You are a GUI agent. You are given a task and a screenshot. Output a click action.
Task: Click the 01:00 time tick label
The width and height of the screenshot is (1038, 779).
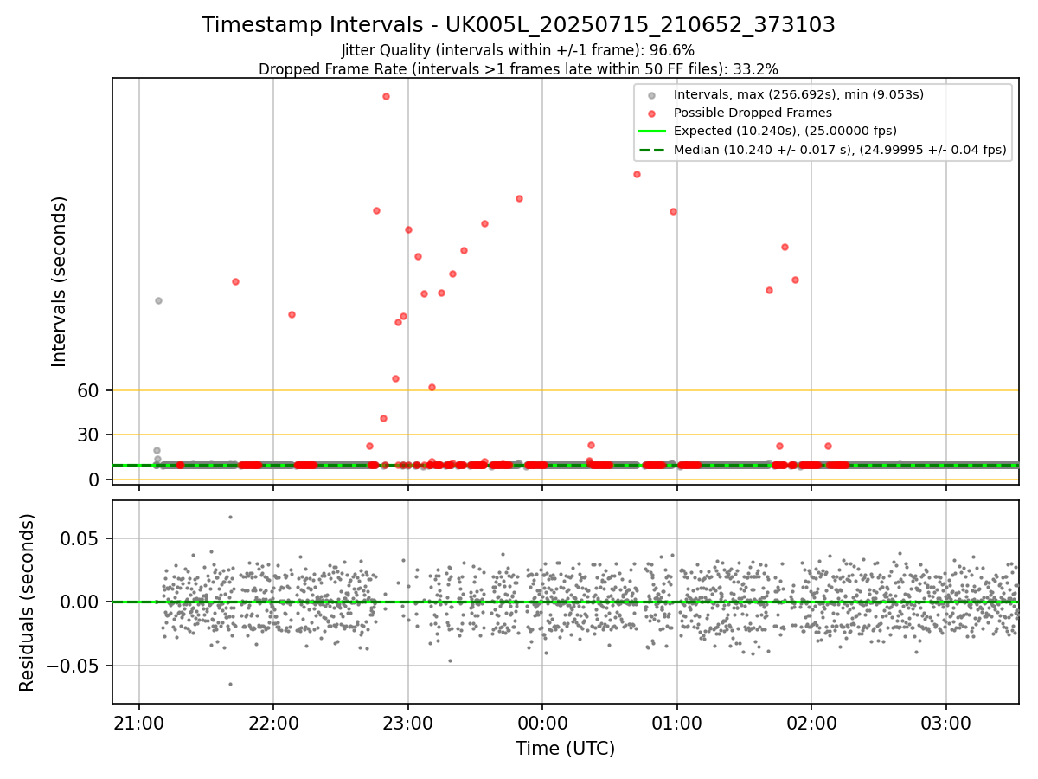pyautogui.click(x=676, y=722)
